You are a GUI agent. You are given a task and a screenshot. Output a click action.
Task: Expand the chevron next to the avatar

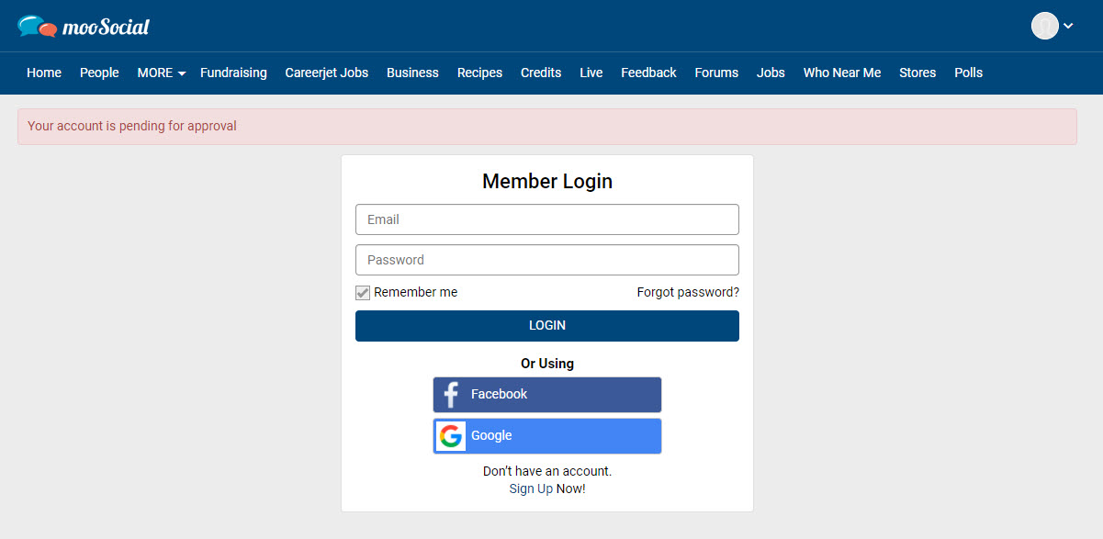coord(1068,26)
